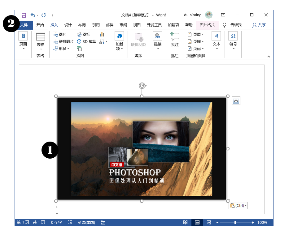This screenshot has width=289, height=243.
Task: Open the 形状 shapes dropdown
Action: pyautogui.click(x=61, y=49)
